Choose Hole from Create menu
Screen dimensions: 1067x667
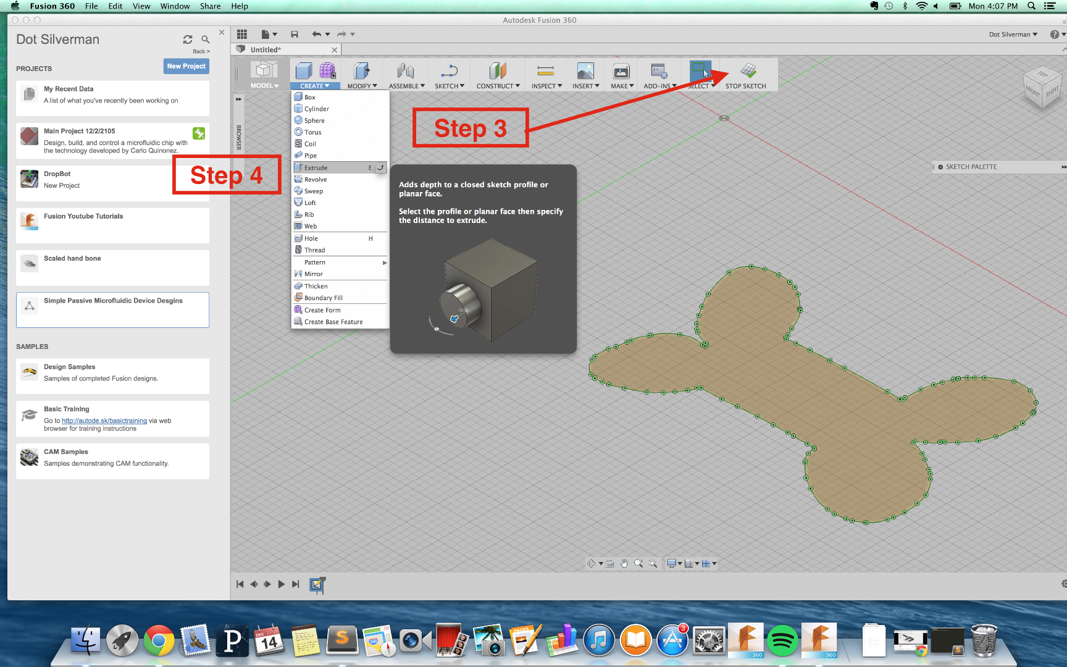340,238
